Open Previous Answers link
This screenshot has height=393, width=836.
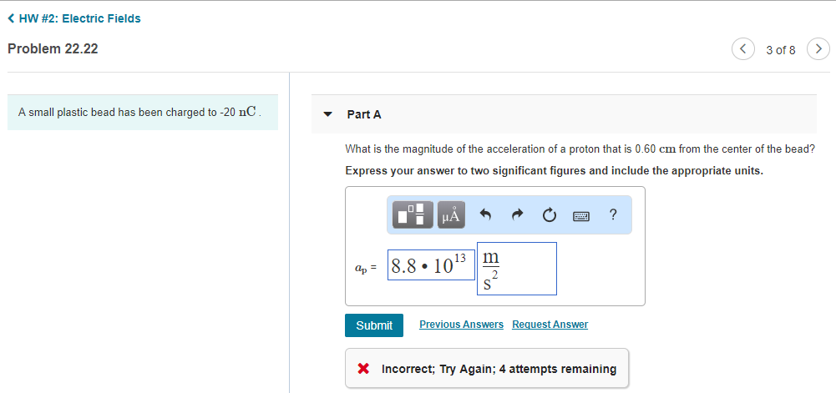[x=461, y=325]
